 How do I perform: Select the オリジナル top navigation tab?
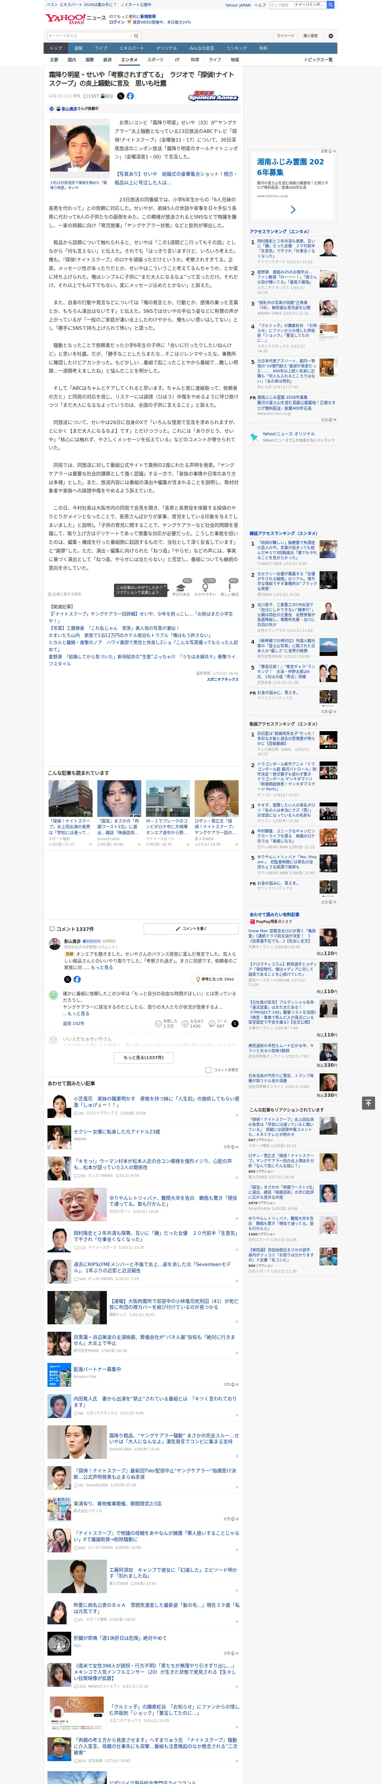click(167, 48)
